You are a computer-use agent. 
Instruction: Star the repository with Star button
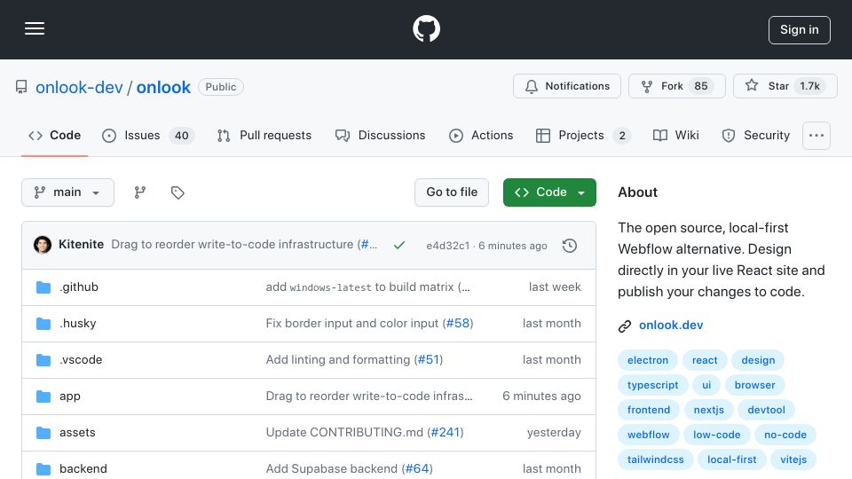pyautogui.click(x=785, y=86)
